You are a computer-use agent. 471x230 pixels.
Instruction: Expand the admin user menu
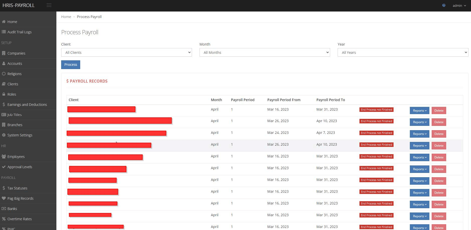(x=459, y=6)
